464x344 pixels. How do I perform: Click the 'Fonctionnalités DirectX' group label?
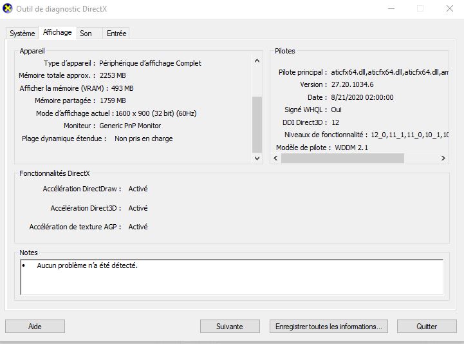pos(55,173)
